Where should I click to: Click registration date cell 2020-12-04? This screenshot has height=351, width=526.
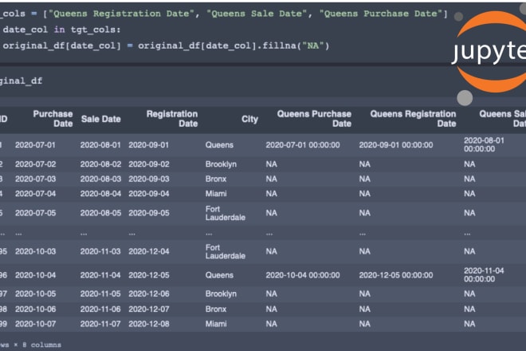[148, 251]
